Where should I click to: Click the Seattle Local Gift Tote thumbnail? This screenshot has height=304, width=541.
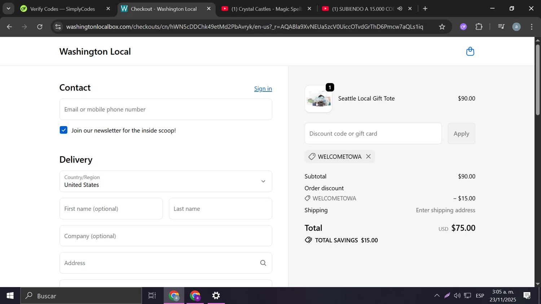click(318, 99)
